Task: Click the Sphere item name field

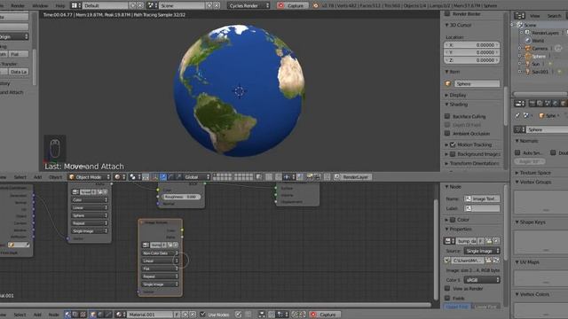Action: pos(477,83)
